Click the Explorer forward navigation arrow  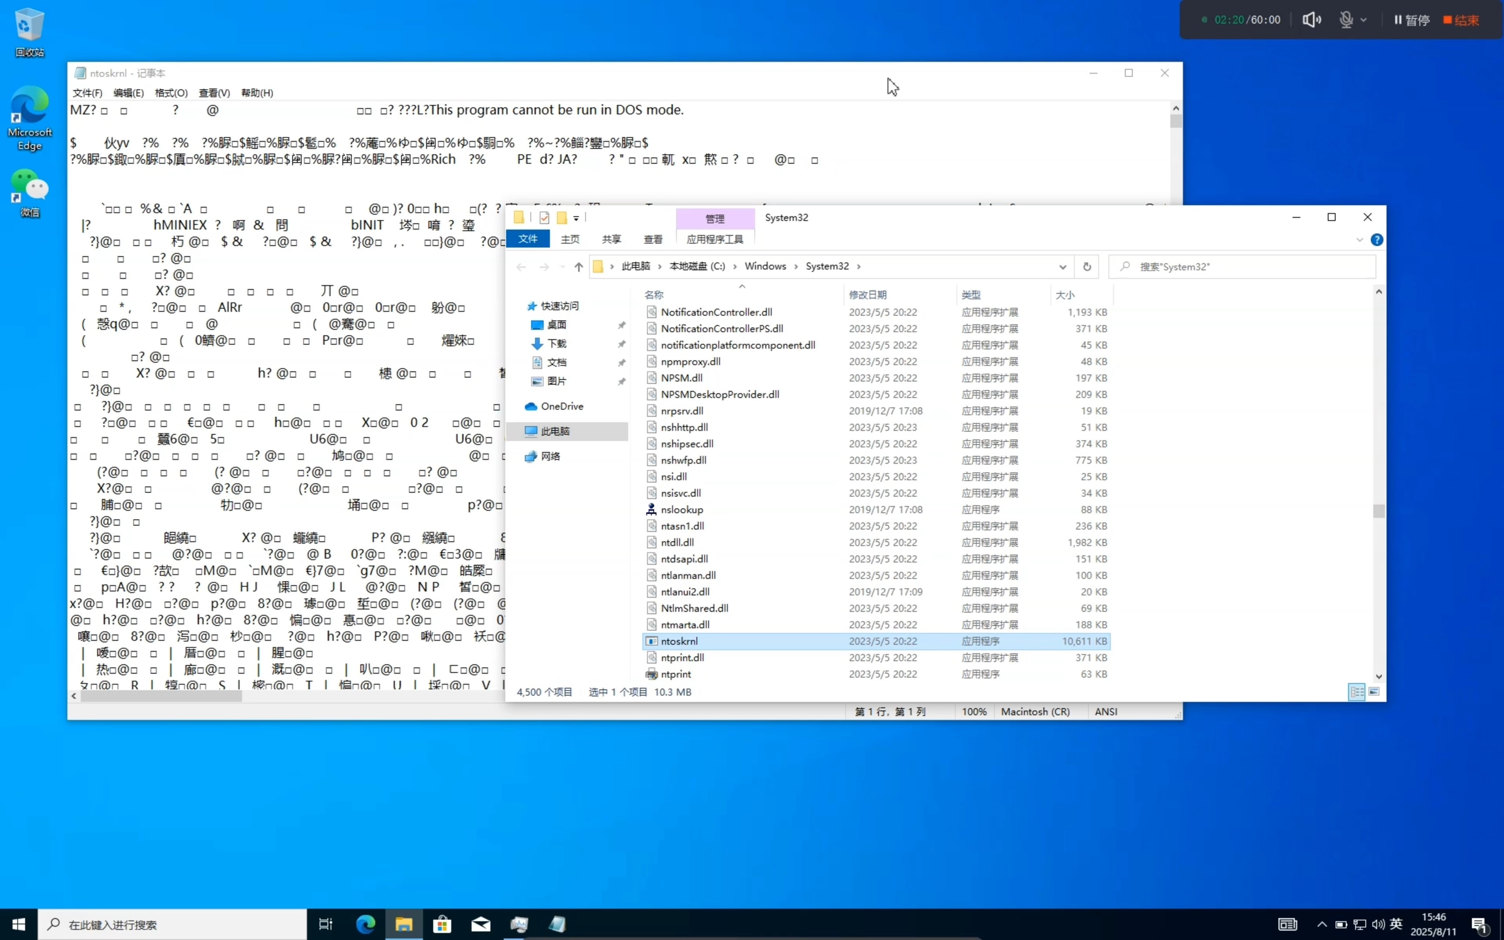[544, 267]
